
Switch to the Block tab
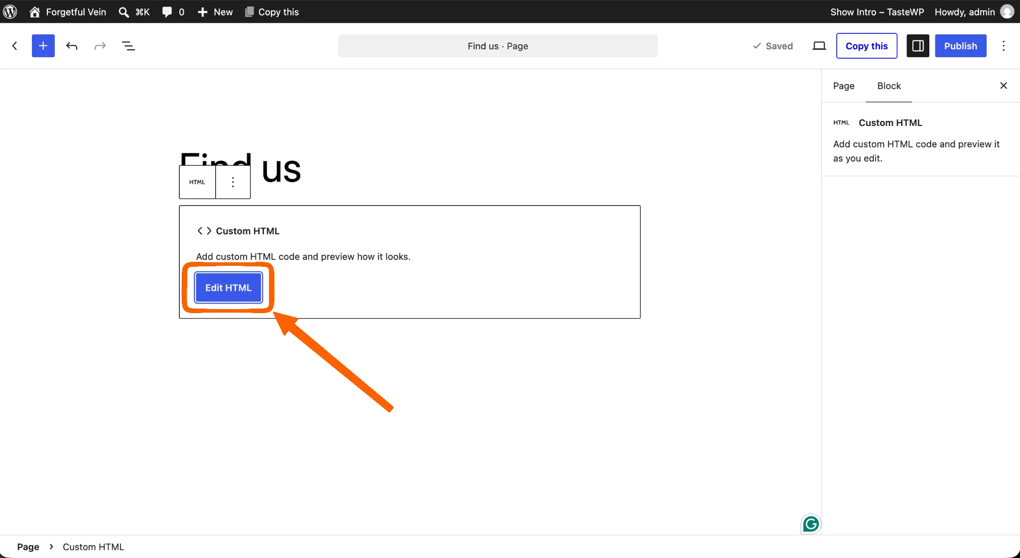[889, 86]
